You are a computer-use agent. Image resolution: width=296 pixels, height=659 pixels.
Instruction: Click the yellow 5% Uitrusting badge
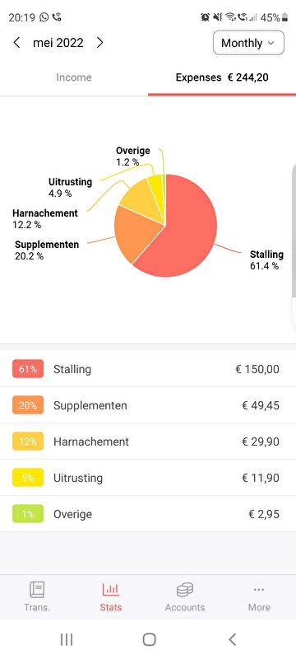pyautogui.click(x=28, y=478)
